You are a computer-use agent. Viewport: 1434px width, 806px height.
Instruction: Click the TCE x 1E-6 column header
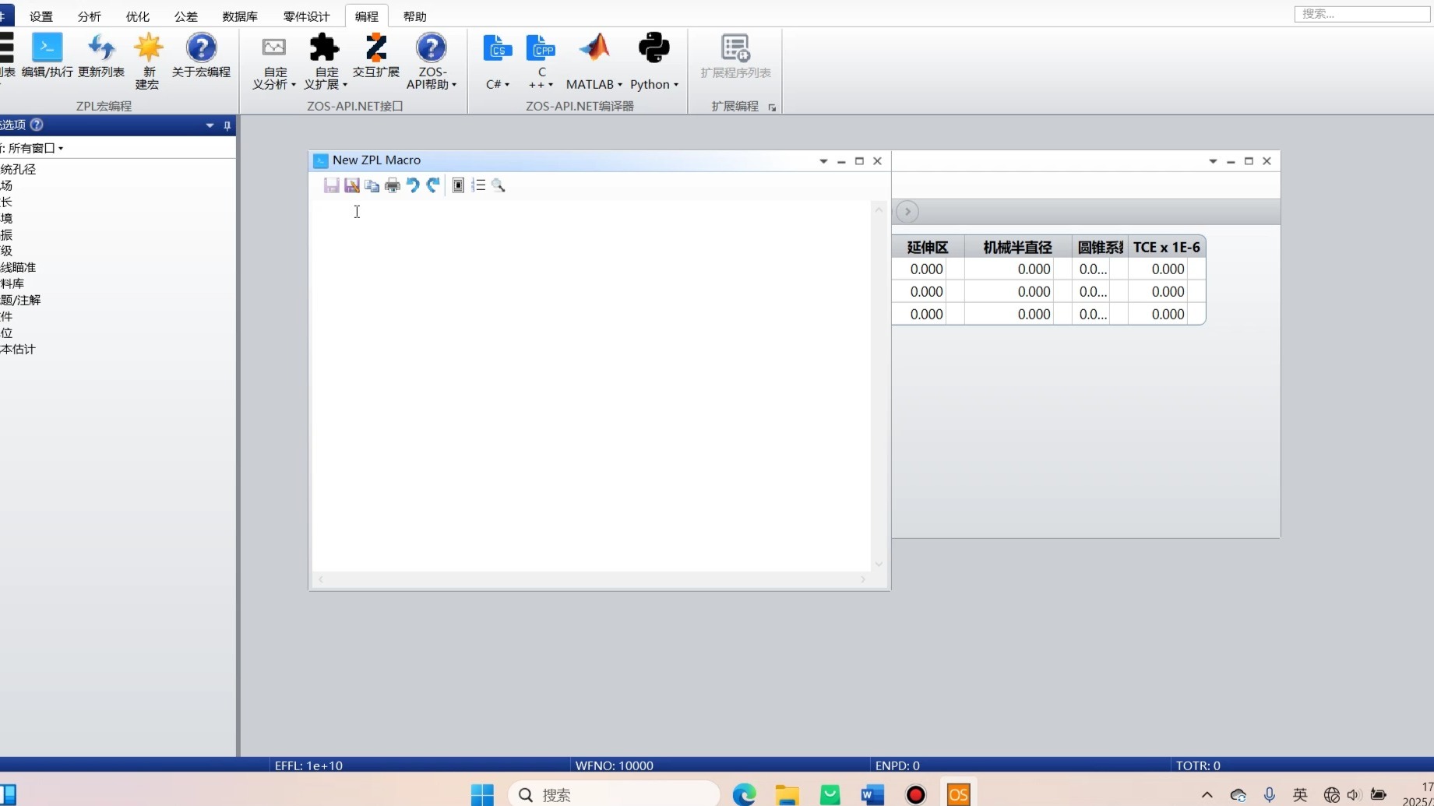[1167, 247]
